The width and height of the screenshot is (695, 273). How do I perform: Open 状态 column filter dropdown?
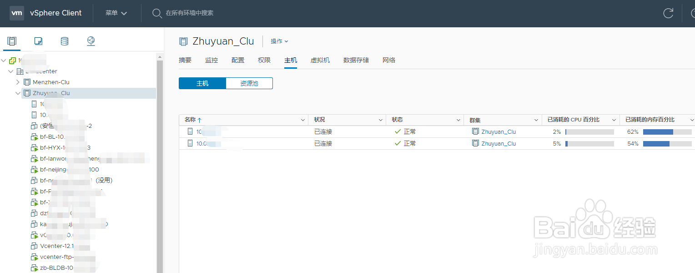(459, 120)
